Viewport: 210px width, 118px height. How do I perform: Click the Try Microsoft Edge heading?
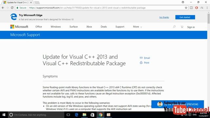tap(31, 15)
